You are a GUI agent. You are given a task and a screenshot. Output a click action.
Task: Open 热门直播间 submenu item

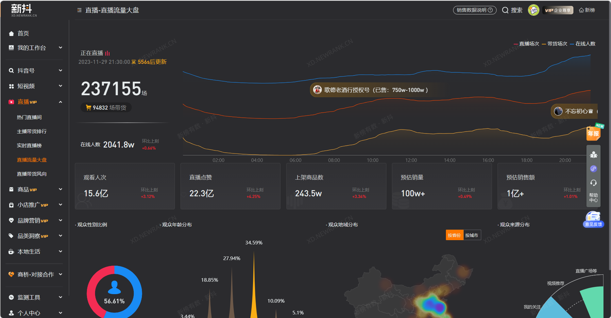click(29, 117)
